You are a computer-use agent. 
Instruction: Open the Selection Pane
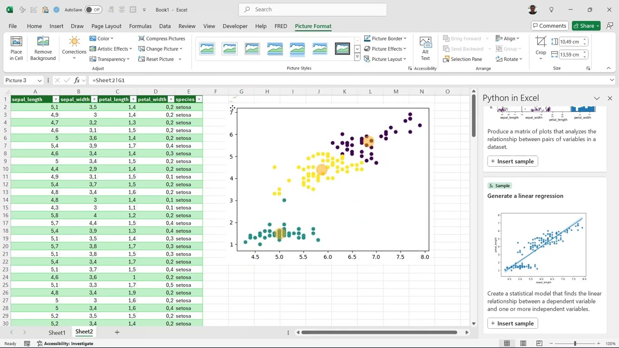[462, 59]
